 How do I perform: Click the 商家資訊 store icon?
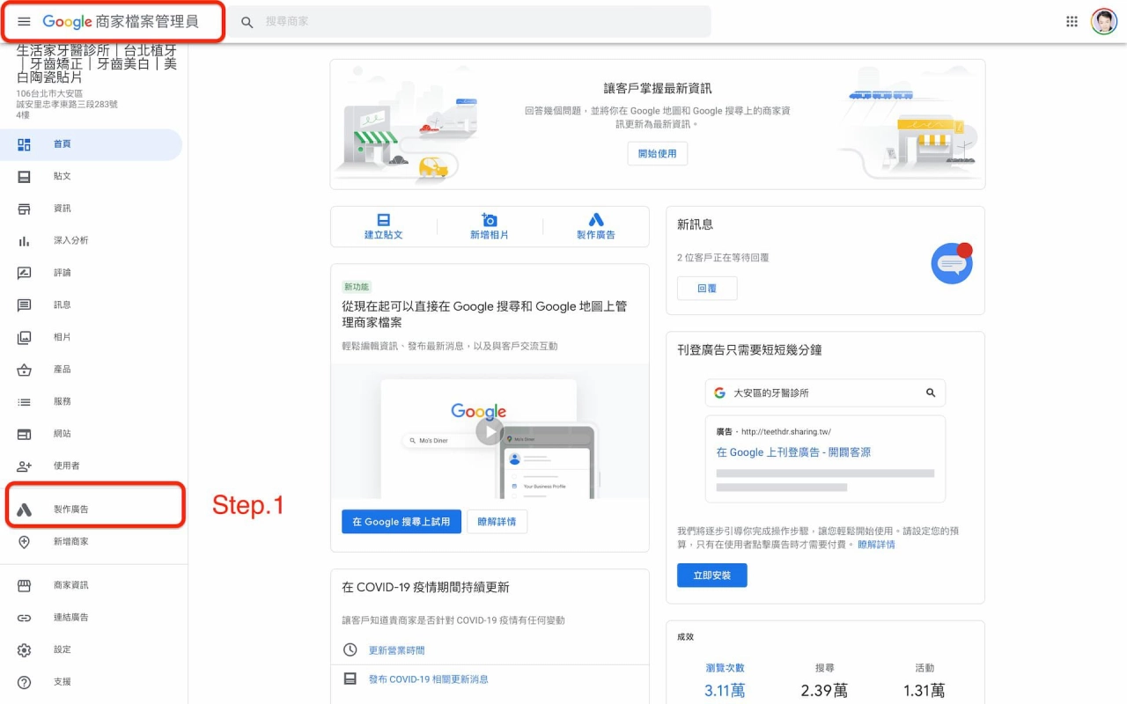[25, 585]
